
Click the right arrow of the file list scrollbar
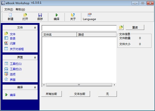click(x=114, y=85)
